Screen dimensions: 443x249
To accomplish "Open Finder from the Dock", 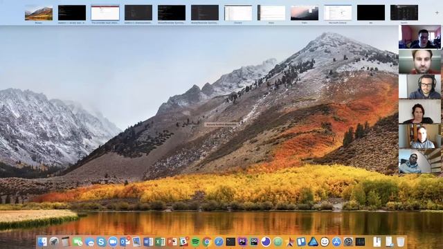I will coord(42,242).
